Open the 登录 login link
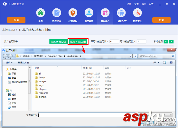 click(x=136, y=4)
